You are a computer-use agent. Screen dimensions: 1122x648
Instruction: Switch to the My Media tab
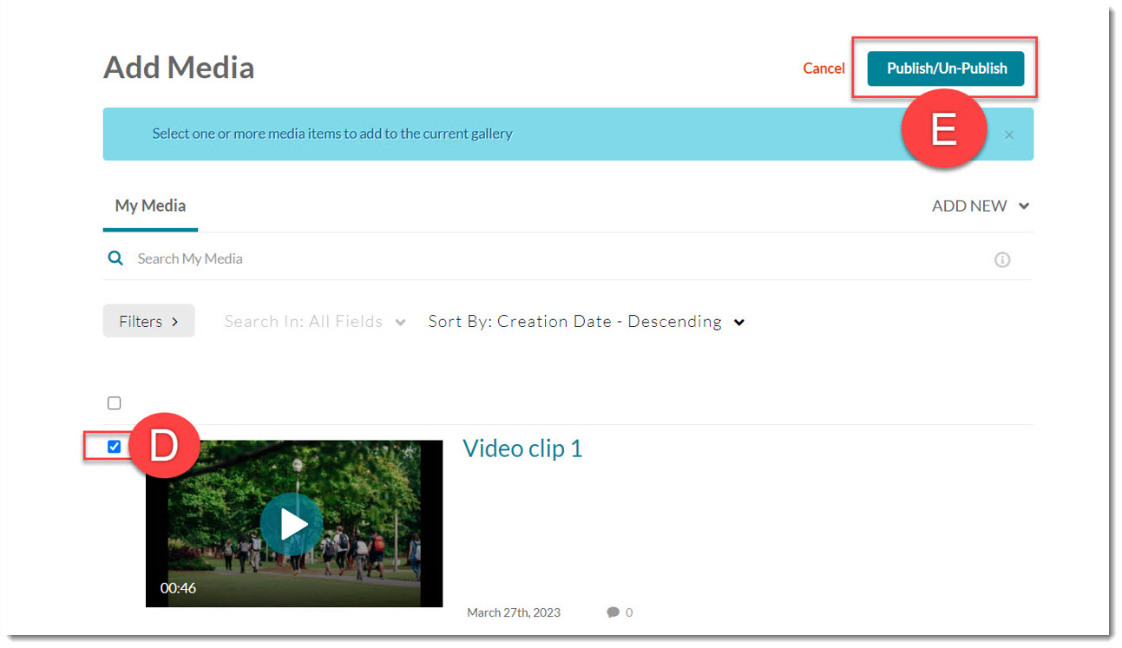(150, 206)
